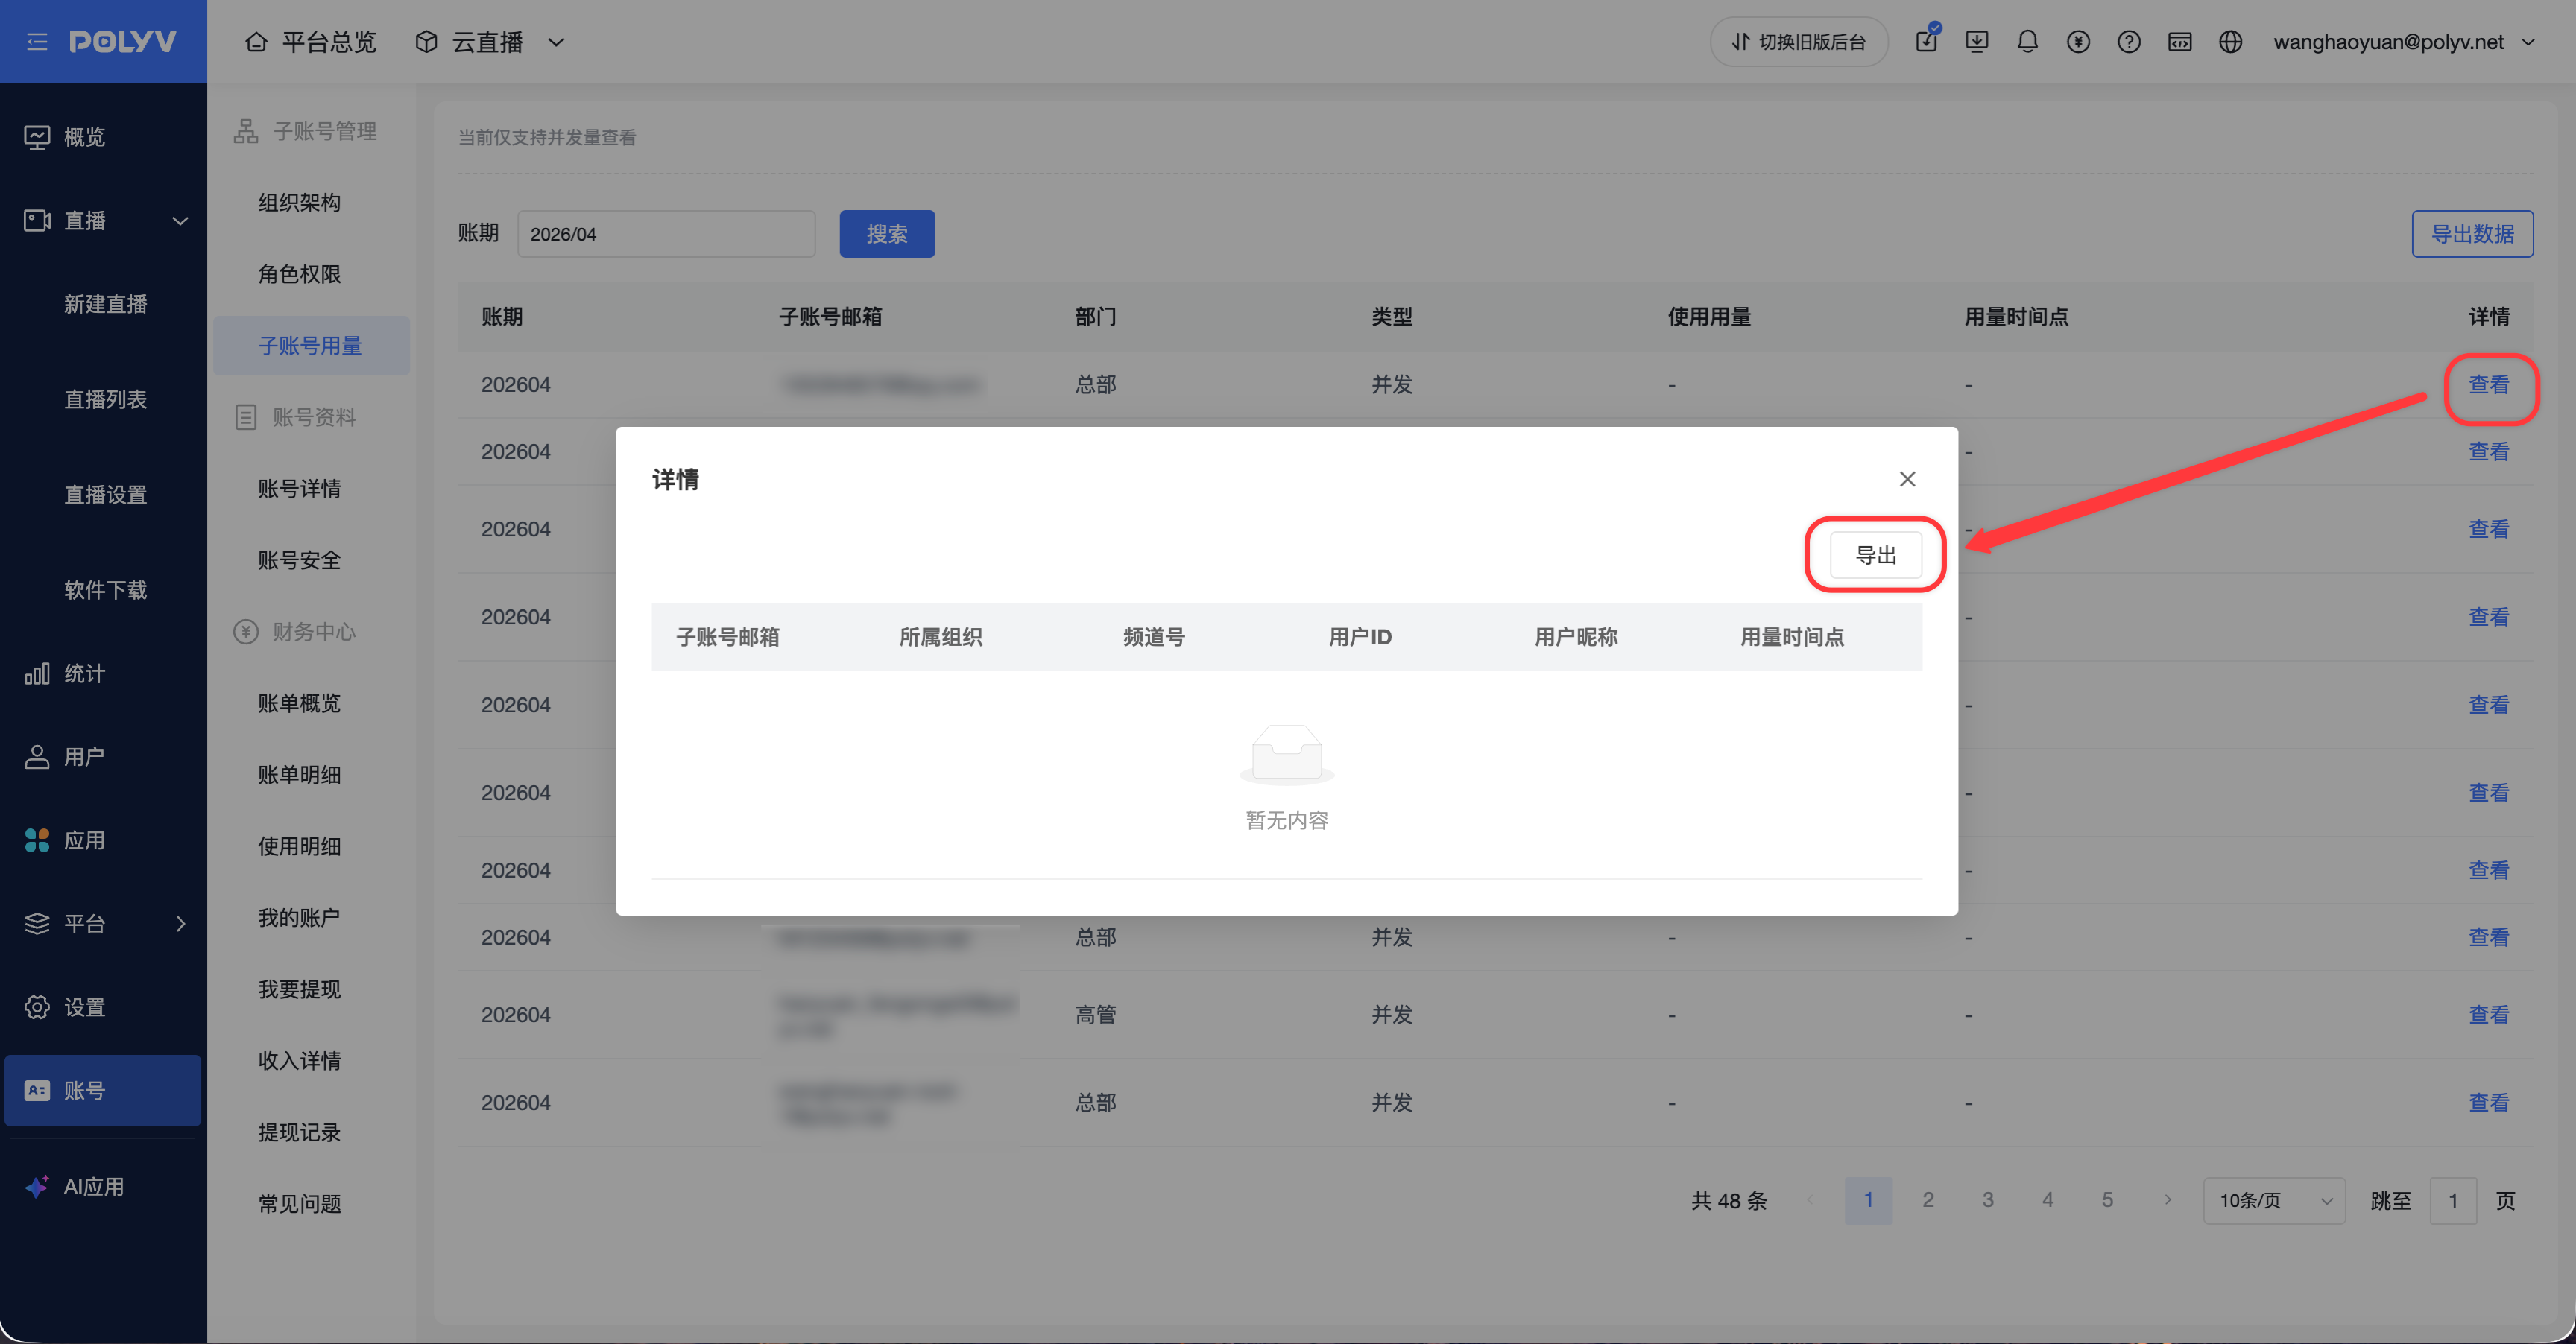
Task: Expand the 云直播 product dropdown chevron
Action: (557, 42)
